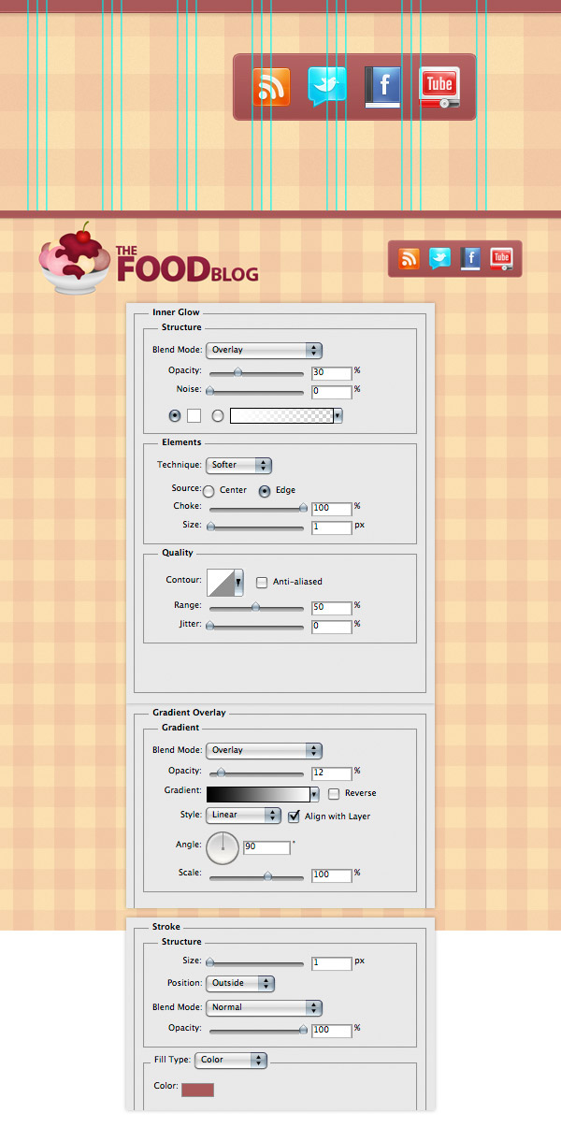Open Inner Glow Blend Mode dropdown
Screen dimensions: 561x1127
click(264, 350)
